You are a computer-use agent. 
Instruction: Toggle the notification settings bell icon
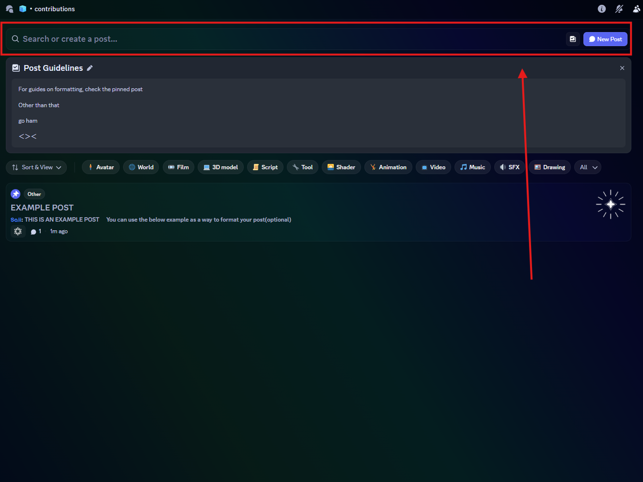point(619,9)
